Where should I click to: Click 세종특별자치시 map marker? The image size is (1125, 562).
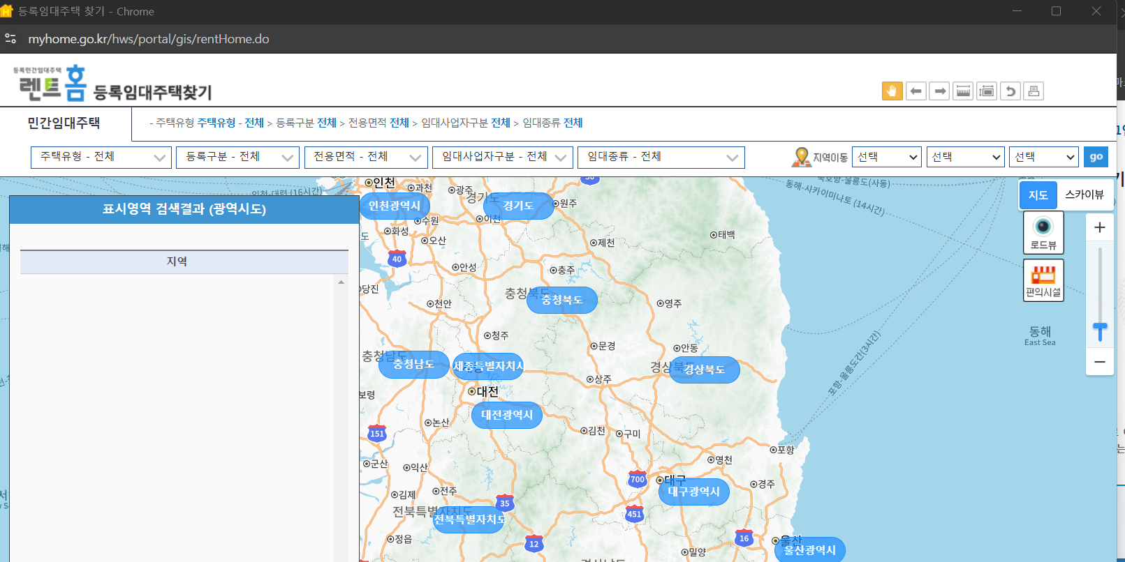pos(488,366)
